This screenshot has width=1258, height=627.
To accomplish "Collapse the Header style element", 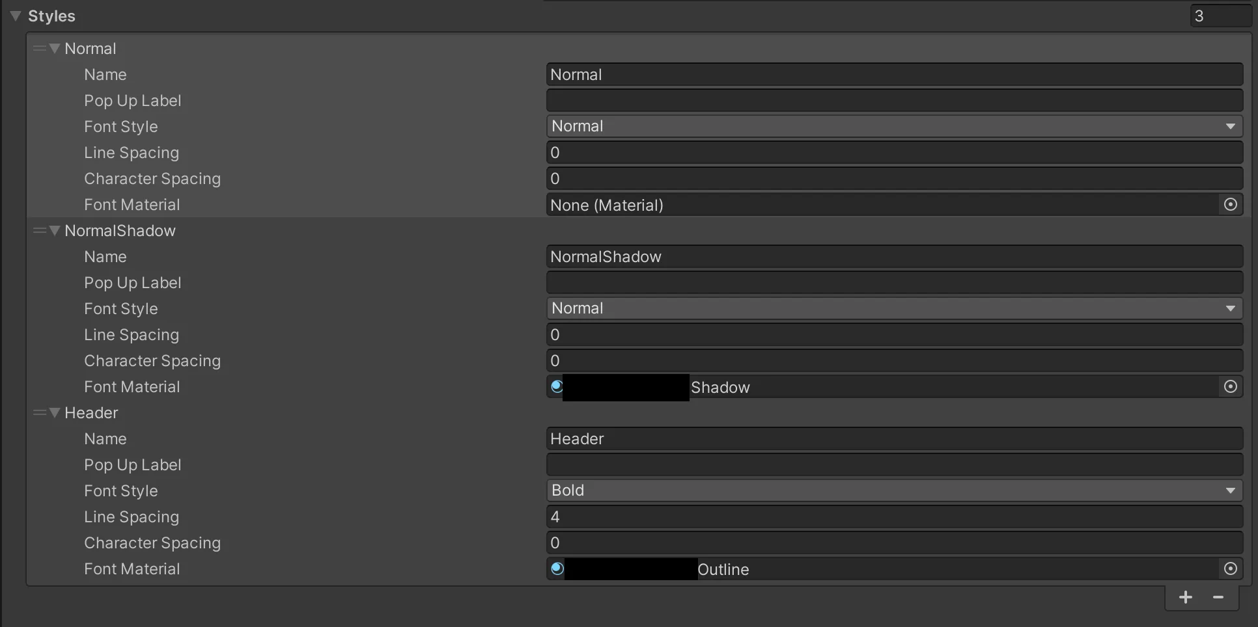I will tap(55, 413).
